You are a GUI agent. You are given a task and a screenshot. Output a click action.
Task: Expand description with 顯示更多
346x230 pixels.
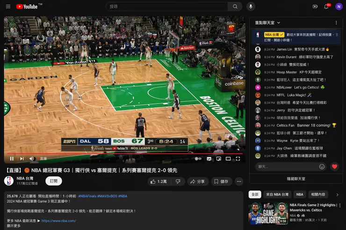(x=14, y=226)
